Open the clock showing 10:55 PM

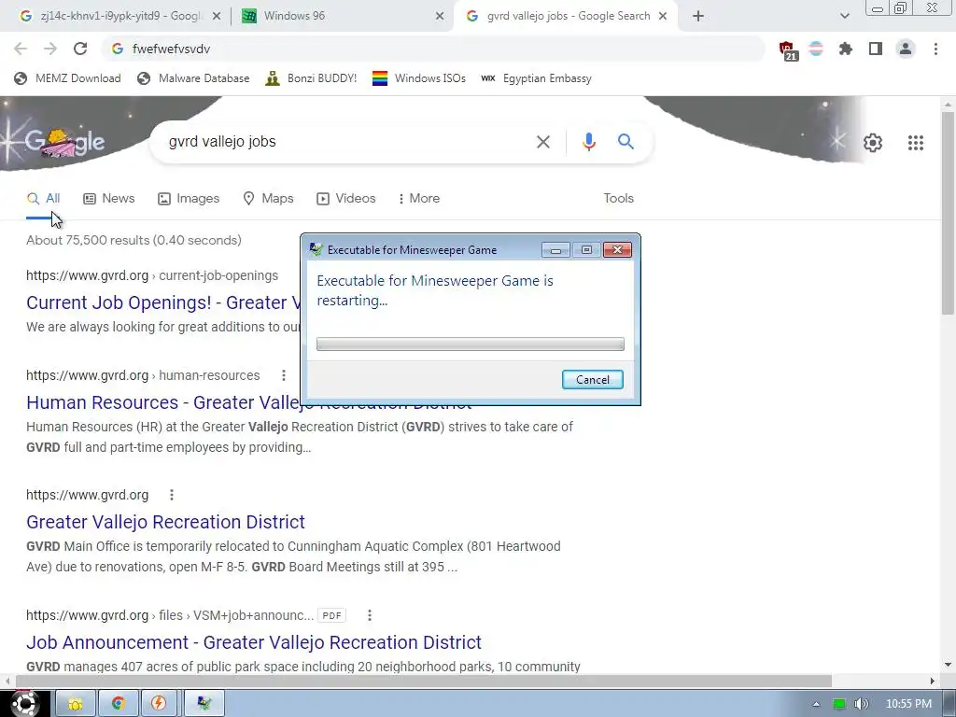(x=908, y=704)
